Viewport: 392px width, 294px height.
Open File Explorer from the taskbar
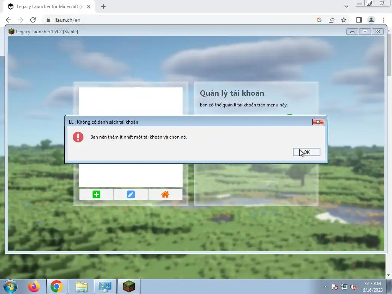coord(82,286)
